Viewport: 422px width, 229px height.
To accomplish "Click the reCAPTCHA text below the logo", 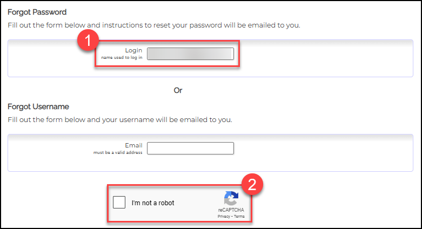I will (x=231, y=210).
